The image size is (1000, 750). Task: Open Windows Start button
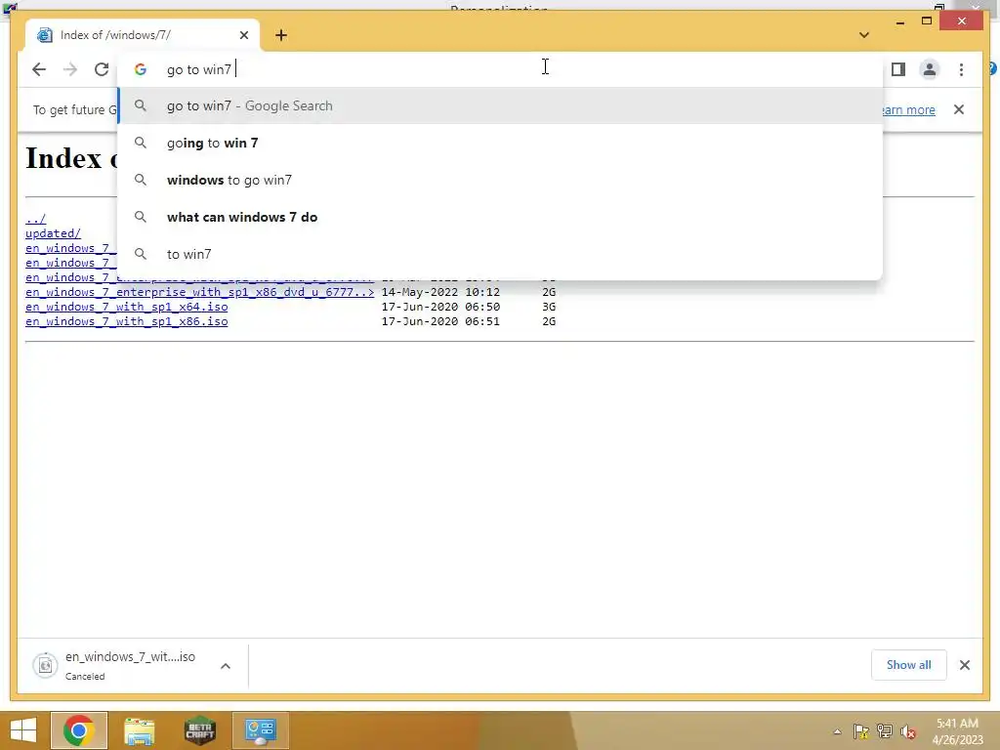(x=23, y=730)
